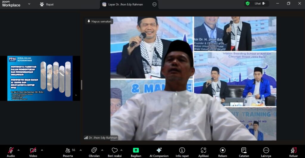Switch to the Rapat tab
The width and height of the screenshot is (305, 158).
pos(47,4)
